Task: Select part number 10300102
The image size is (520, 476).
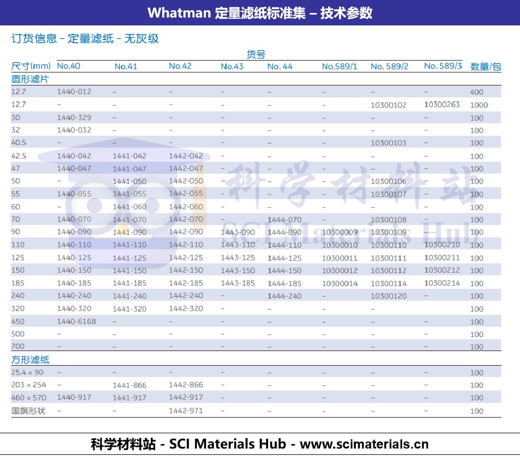Action: pos(388,105)
